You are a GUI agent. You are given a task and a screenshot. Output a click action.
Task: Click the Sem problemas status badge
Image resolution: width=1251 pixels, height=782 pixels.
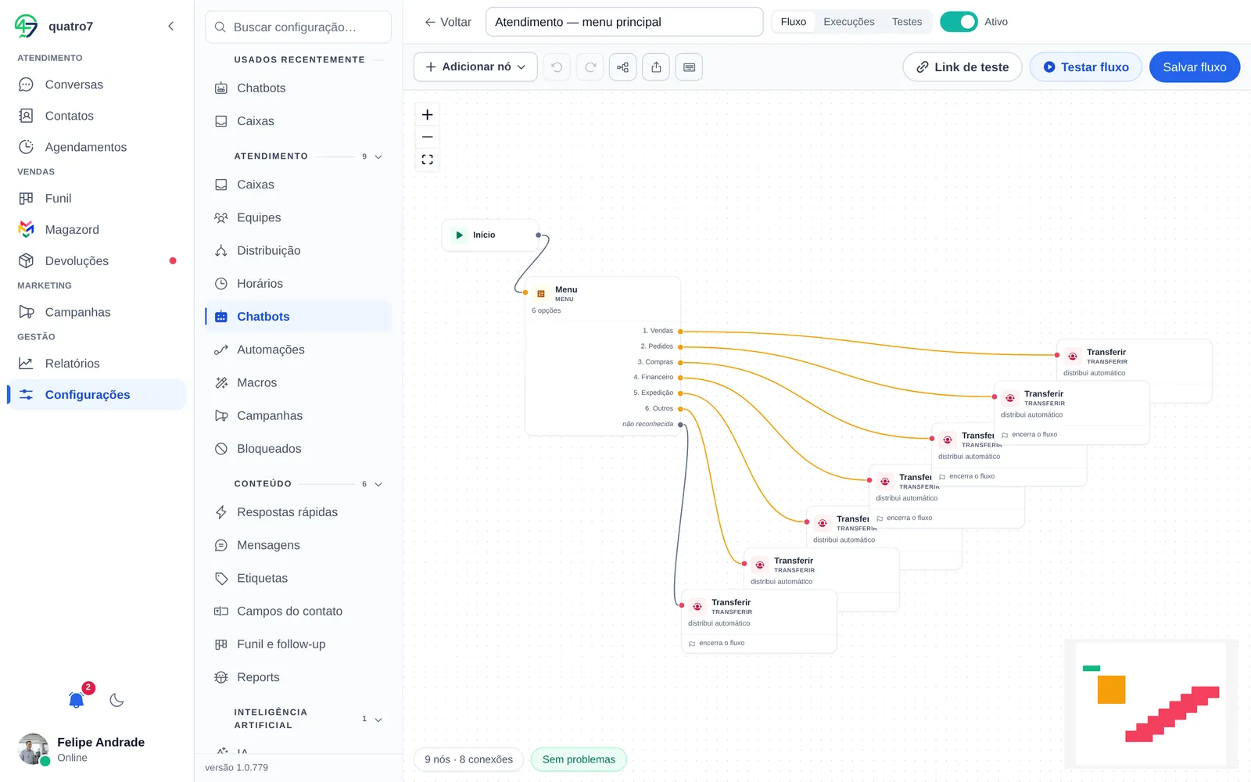[579, 759]
